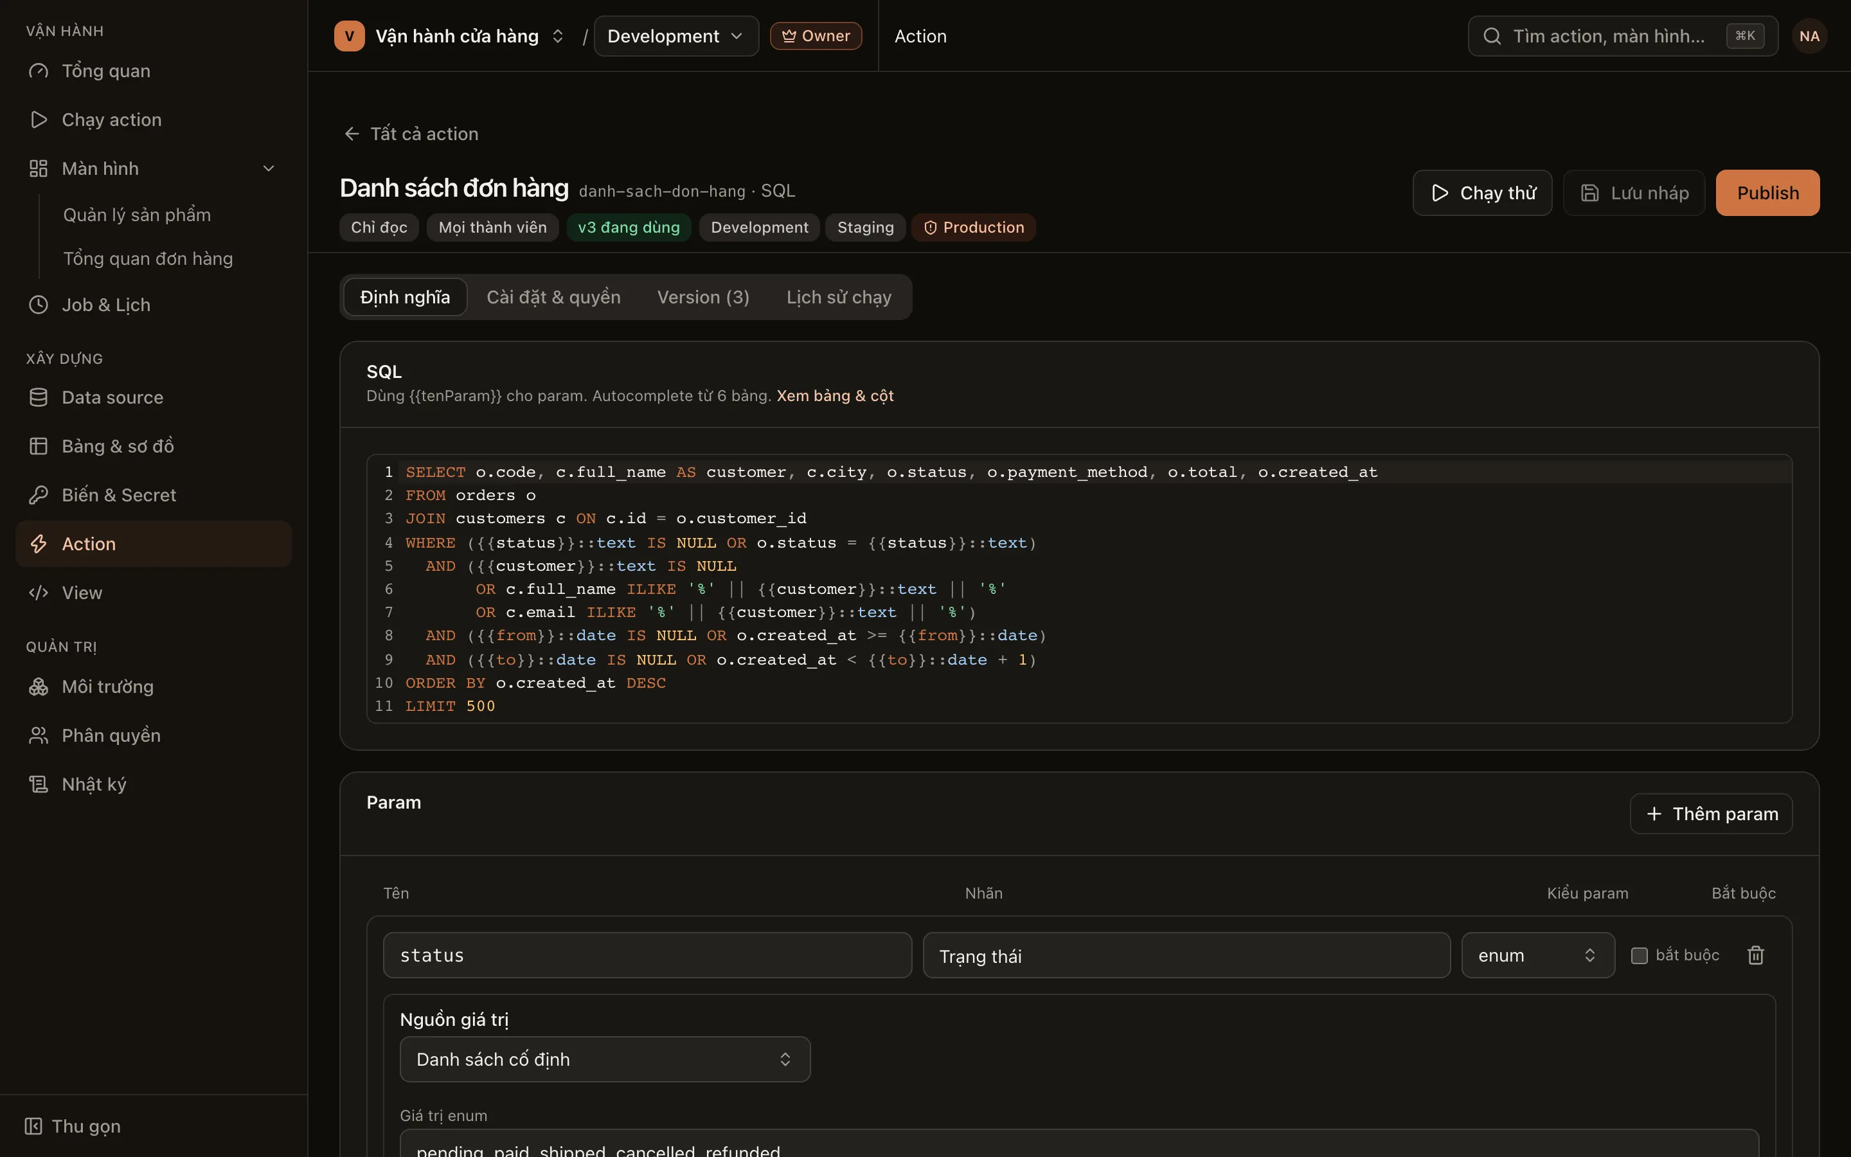This screenshot has width=1851, height=1157.
Task: Click the status name input field
Action: pyautogui.click(x=647, y=955)
